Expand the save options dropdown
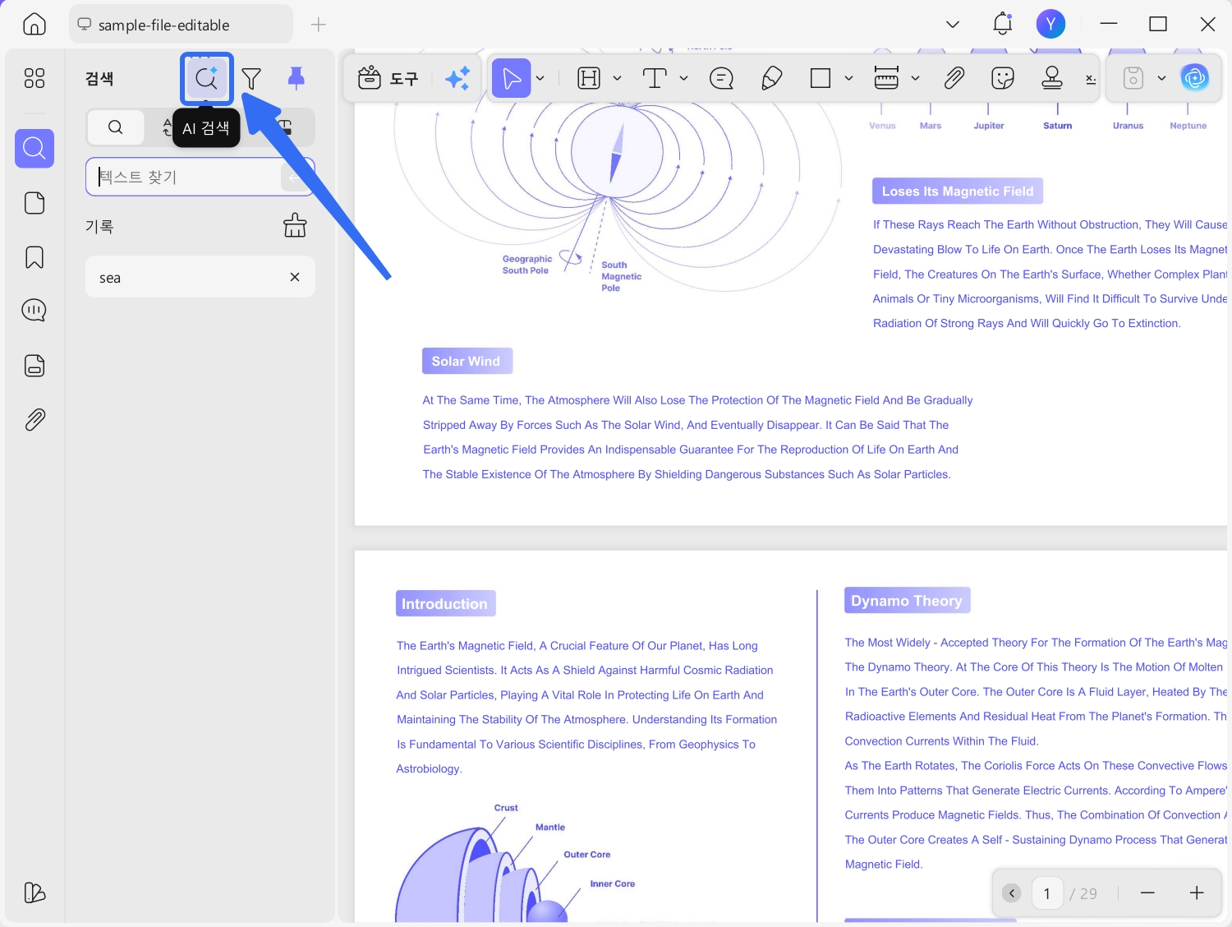The image size is (1232, 927). pos(1161,78)
